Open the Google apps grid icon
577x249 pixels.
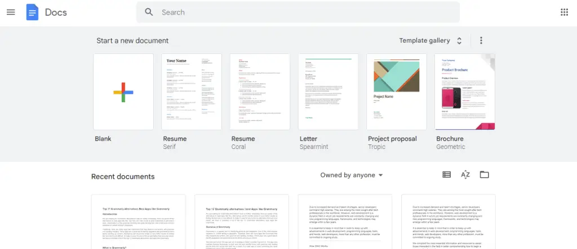coord(564,12)
